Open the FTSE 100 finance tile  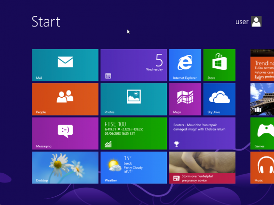134,133
